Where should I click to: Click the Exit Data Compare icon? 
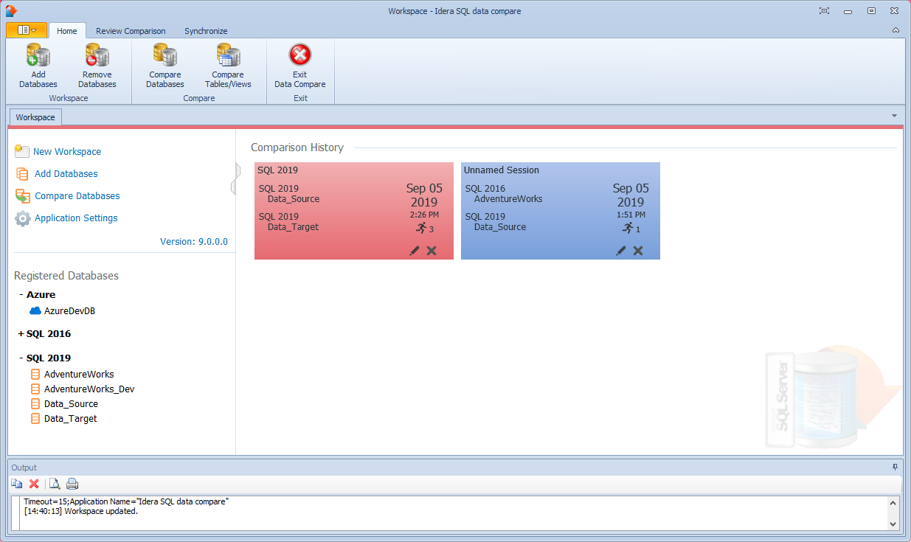[x=299, y=55]
